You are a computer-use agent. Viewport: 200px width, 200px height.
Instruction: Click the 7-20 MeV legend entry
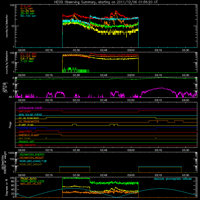pyautogui.click(x=27, y=61)
